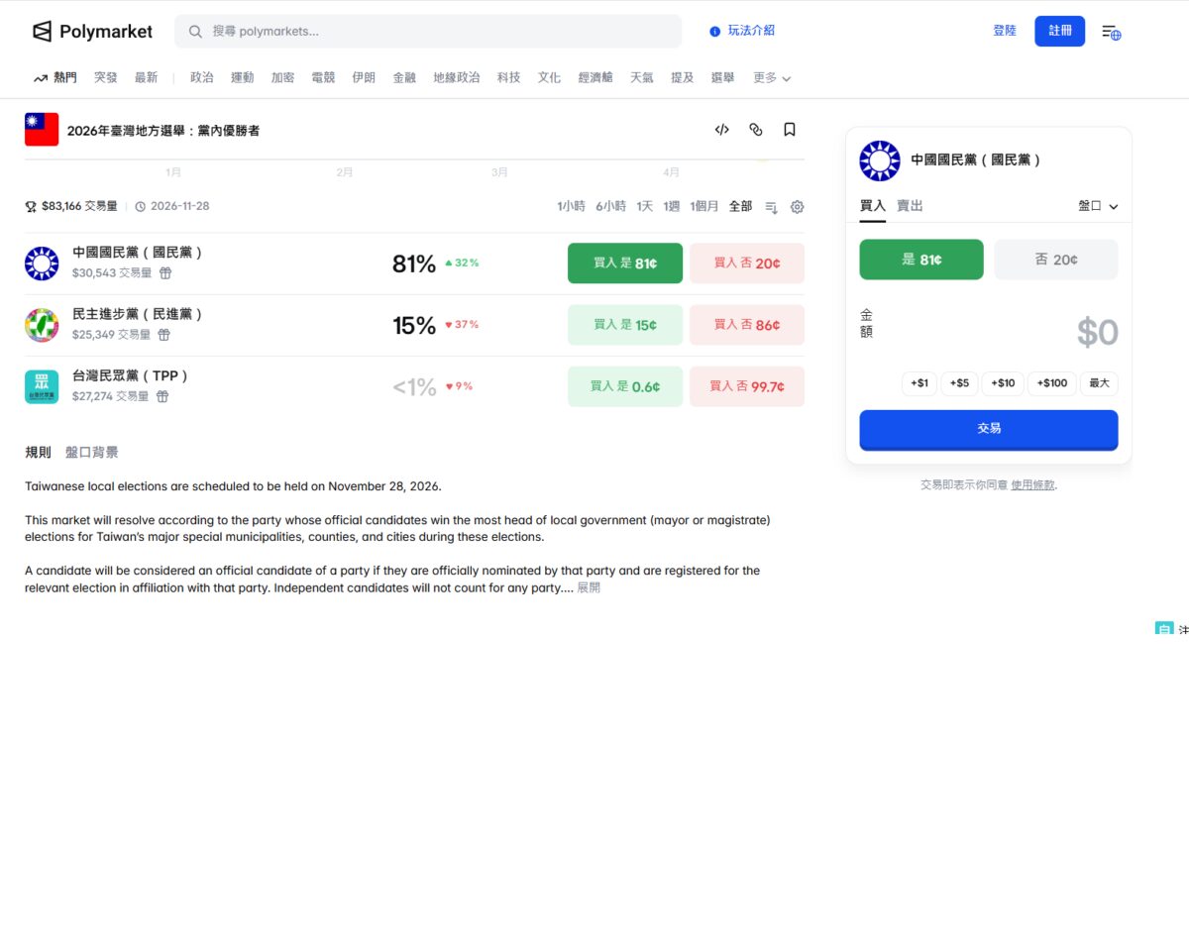Add +$10 to amount
Viewport: 1189px width, 950px height.
click(1003, 383)
